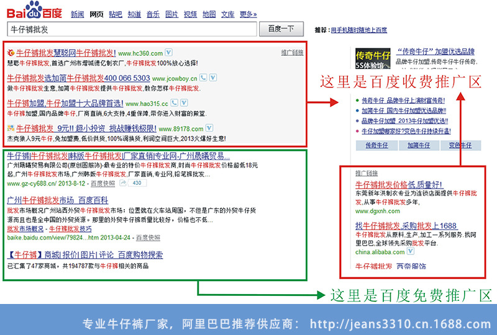Open the 牛仔加盟哪家好?变色牛仔持续升温 link
Screen dimensions: 497x335
(x=406, y=131)
